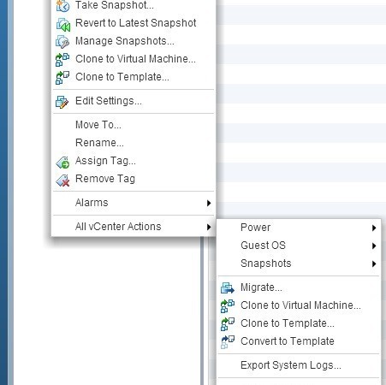This screenshot has height=385, width=386.
Task: Expand the Power submenu arrow
Action: [374, 228]
